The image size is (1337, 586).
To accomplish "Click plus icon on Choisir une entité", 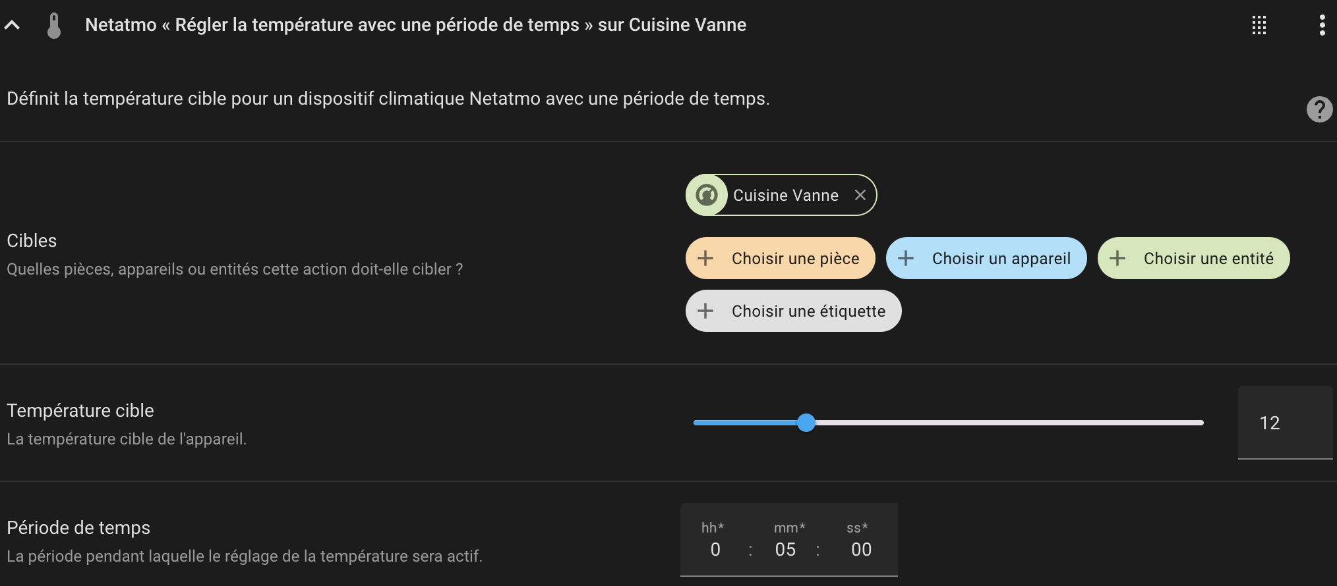I will click(1117, 258).
